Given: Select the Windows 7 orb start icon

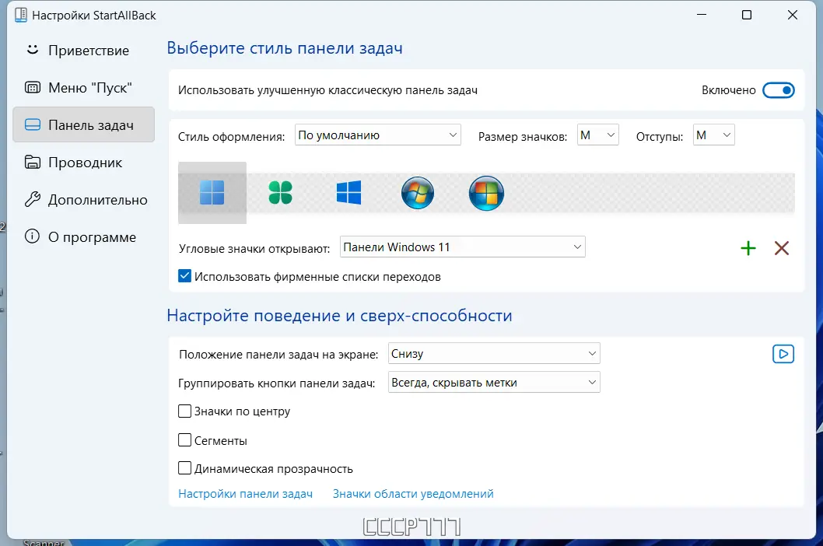Looking at the screenshot, I should [418, 193].
